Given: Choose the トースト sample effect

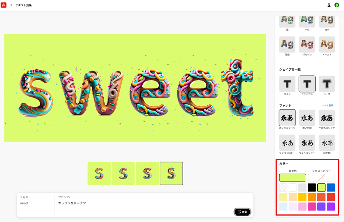Looking at the screenshot, I should [x=327, y=44].
